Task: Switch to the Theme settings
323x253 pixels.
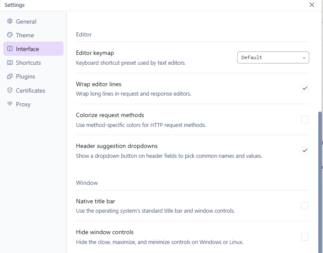Action: tap(33, 35)
